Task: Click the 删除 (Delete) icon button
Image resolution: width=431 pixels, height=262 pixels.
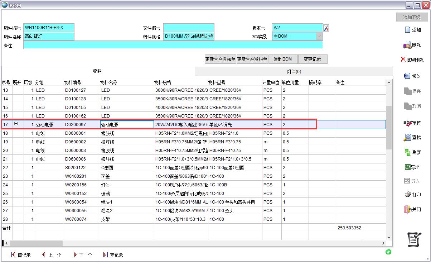Action: pyautogui.click(x=407, y=45)
